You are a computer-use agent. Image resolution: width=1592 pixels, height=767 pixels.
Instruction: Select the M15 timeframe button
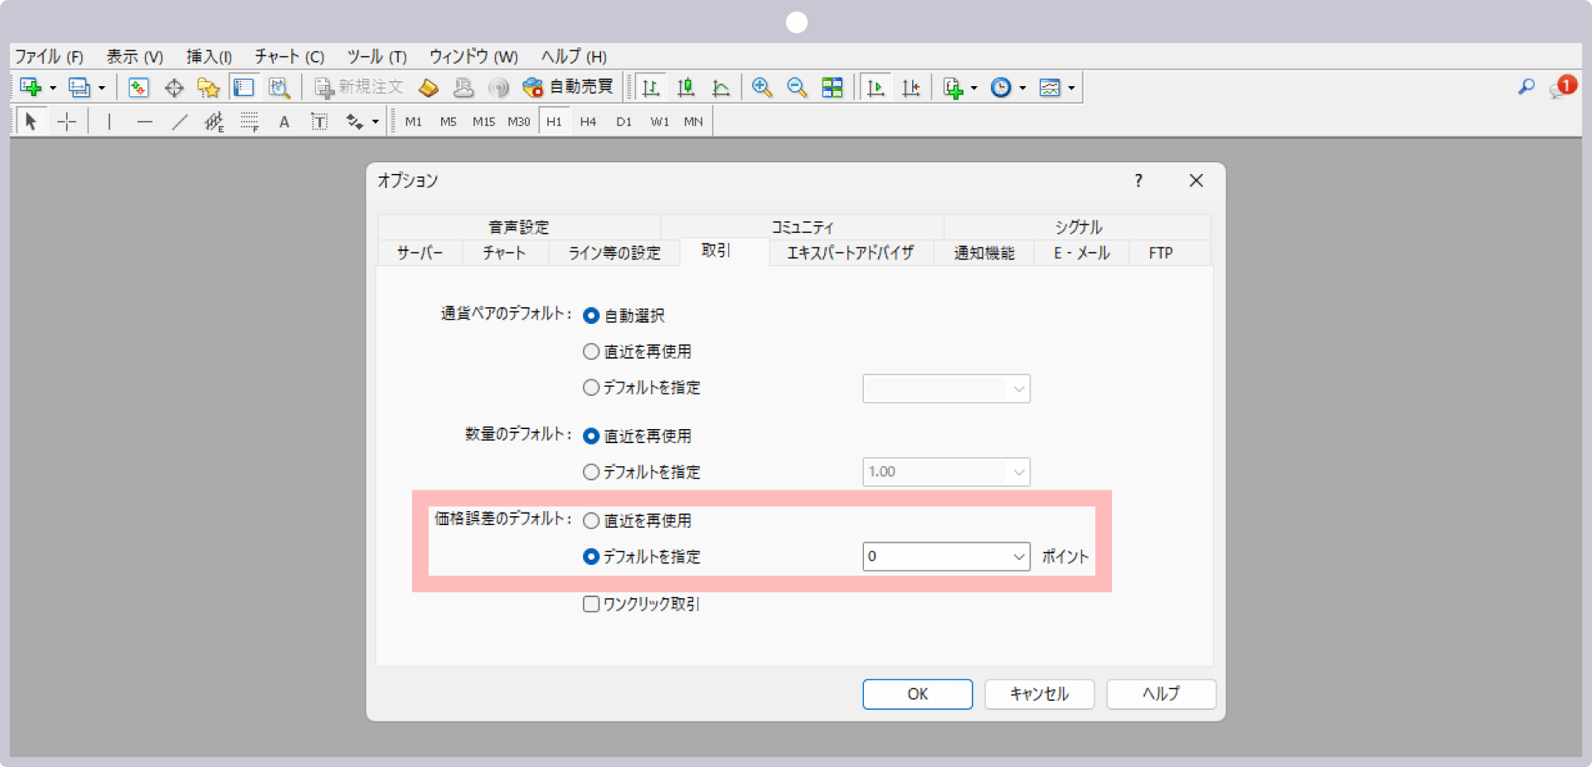[483, 122]
